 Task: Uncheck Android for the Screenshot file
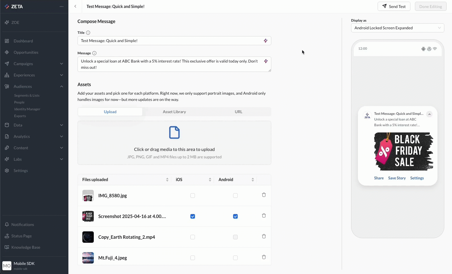click(x=235, y=216)
